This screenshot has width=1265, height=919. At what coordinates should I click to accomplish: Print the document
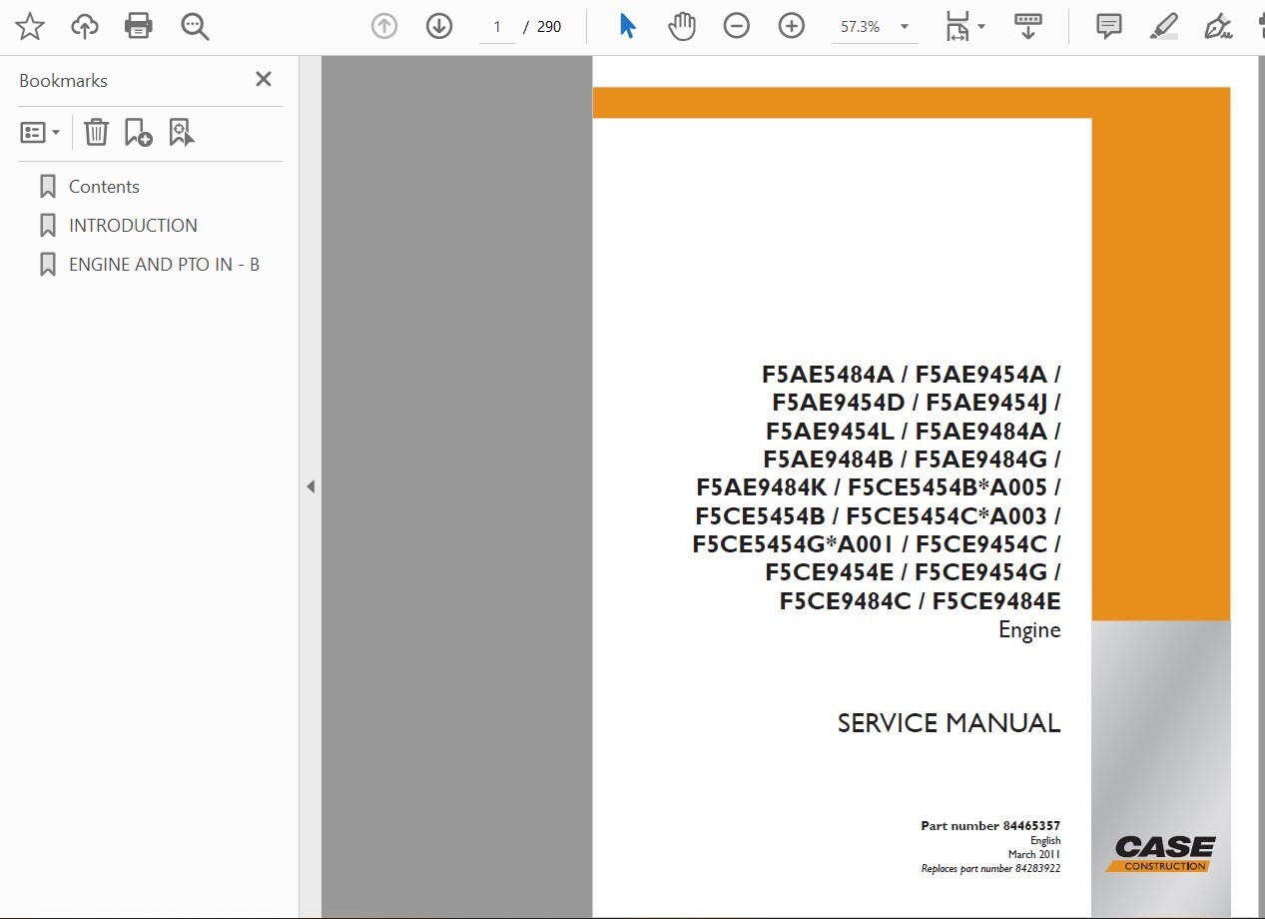tap(139, 27)
